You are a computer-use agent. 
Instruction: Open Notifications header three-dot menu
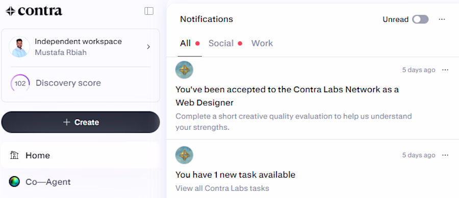442,19
